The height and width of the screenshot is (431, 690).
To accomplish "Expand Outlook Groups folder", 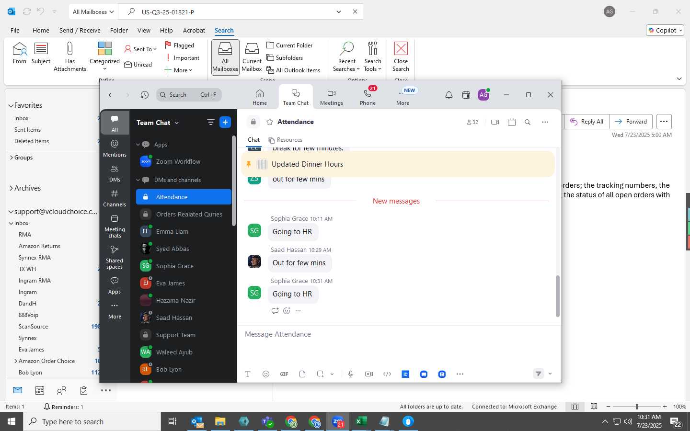I will 11,158.
